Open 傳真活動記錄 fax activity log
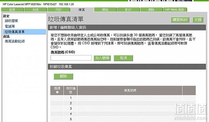 click(15, 41)
